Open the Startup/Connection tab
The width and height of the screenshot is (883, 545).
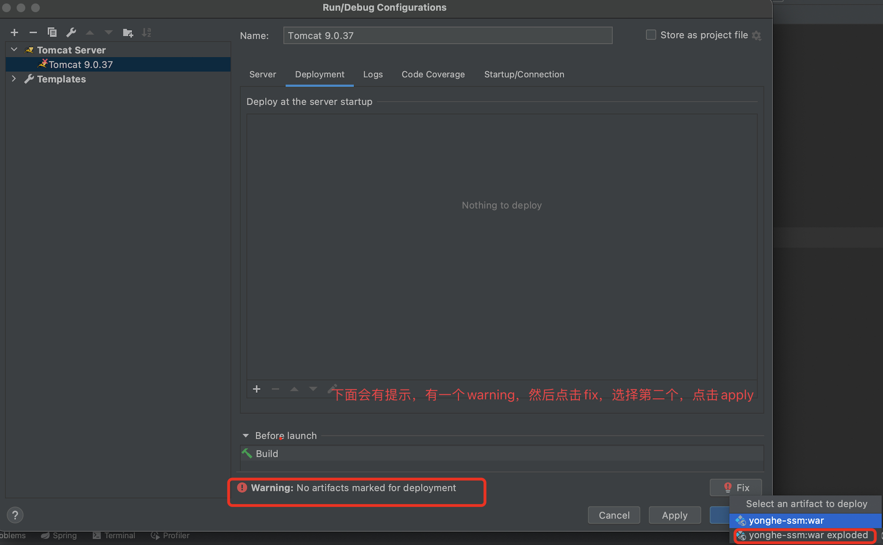[x=524, y=74]
